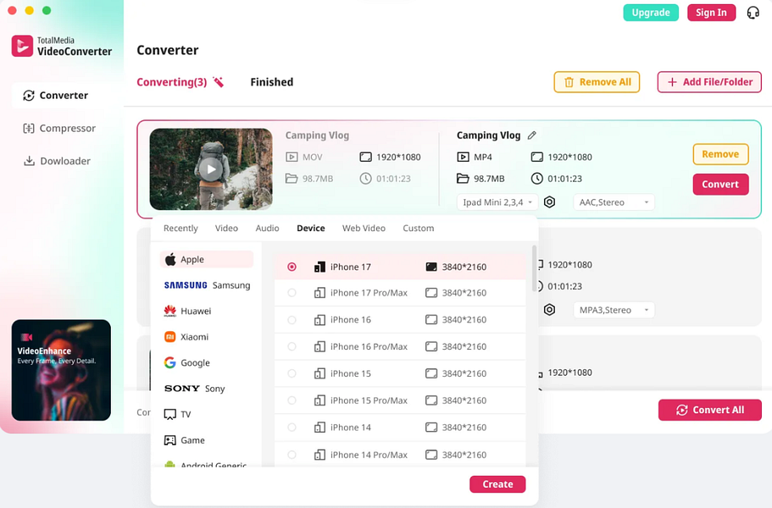The width and height of the screenshot is (772, 508).
Task: Open the VideoEnhance promo banner
Action: point(61,370)
